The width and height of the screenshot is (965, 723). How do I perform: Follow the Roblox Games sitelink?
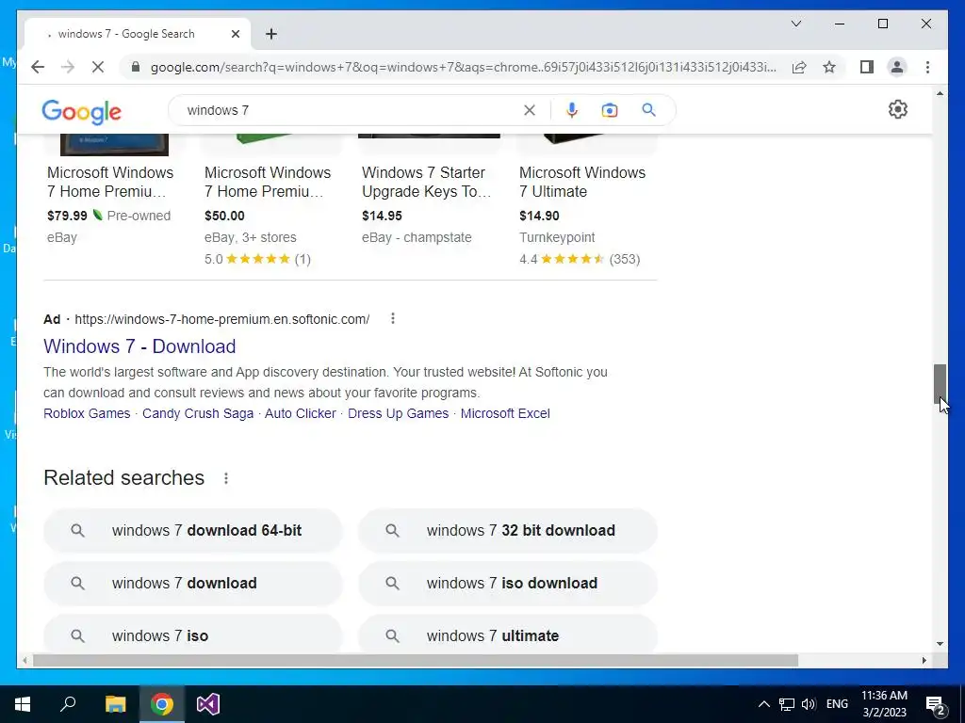[x=87, y=414]
